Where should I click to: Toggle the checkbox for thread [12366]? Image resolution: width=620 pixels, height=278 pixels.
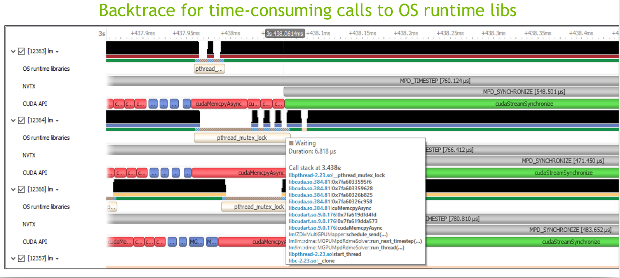tap(22, 189)
